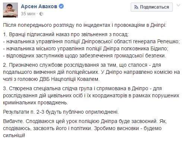Open Арсен Аваков's profile picture

(x=10, y=10)
